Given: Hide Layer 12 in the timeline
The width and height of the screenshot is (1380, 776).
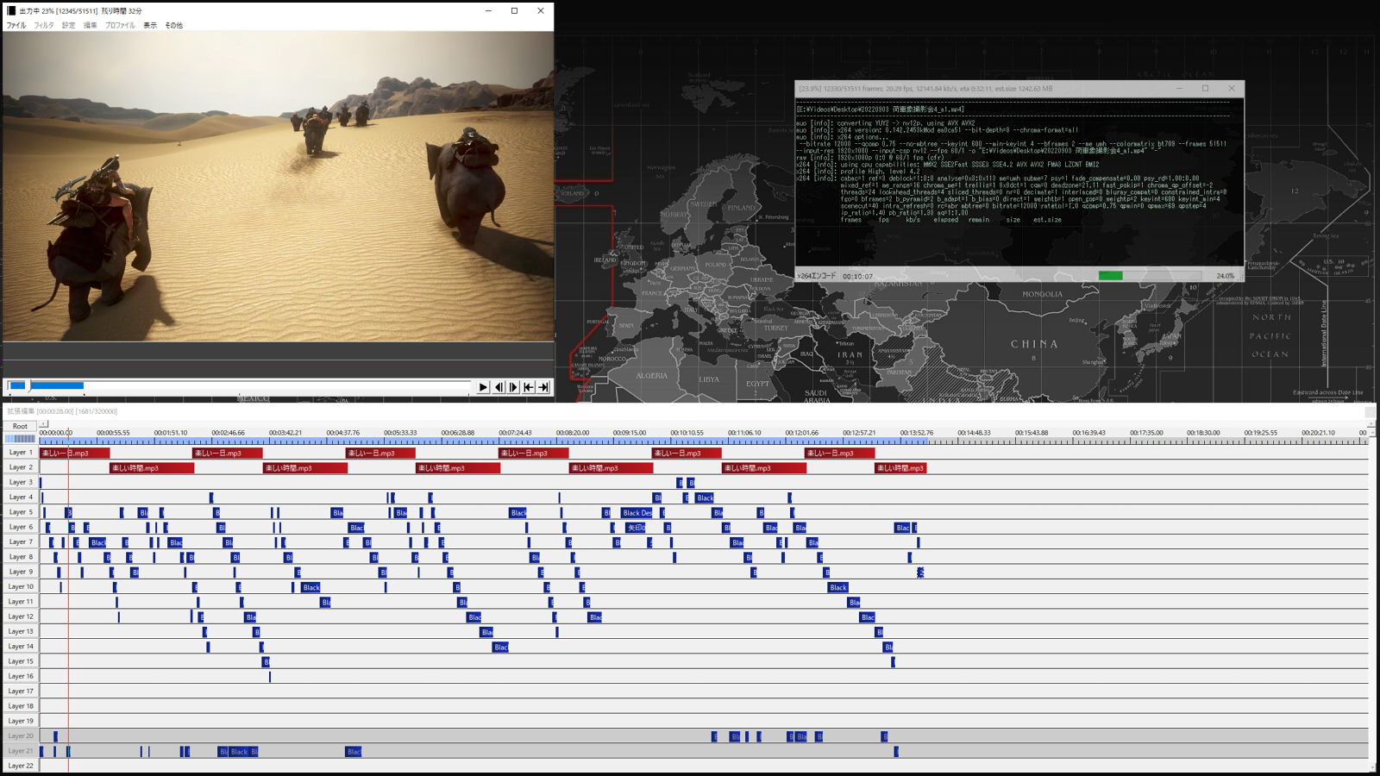Looking at the screenshot, I should pos(20,616).
